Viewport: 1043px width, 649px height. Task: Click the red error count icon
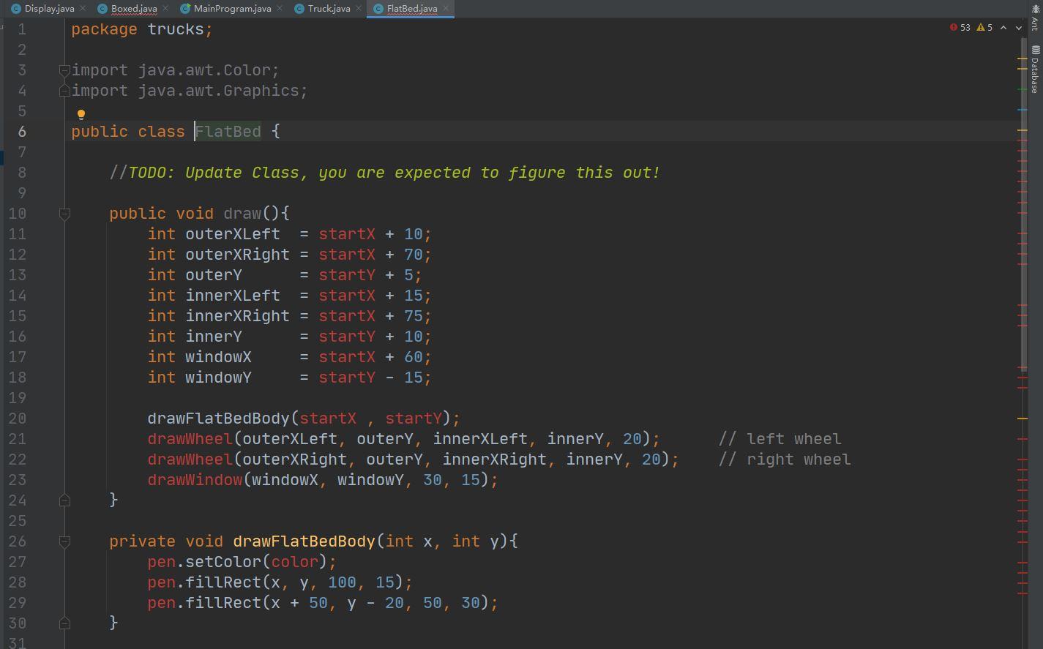tap(954, 27)
